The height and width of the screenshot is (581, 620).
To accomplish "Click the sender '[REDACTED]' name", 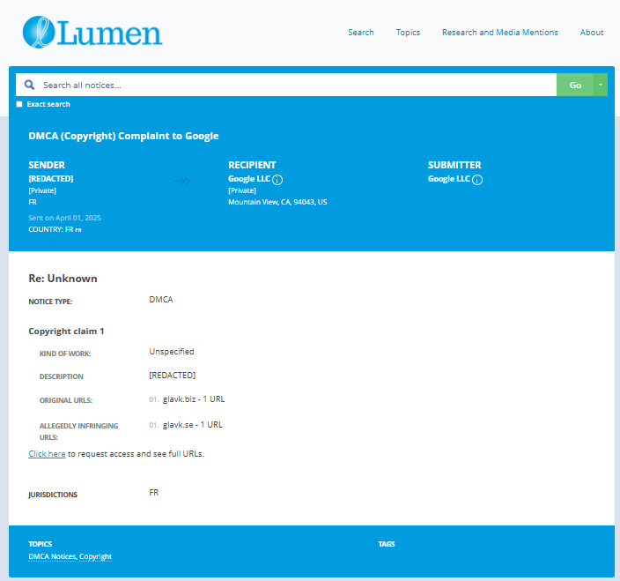I will tap(50, 178).
